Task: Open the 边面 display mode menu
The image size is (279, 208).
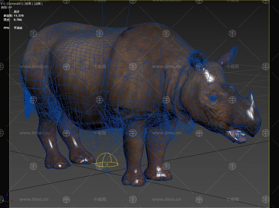Action: pos(38,4)
